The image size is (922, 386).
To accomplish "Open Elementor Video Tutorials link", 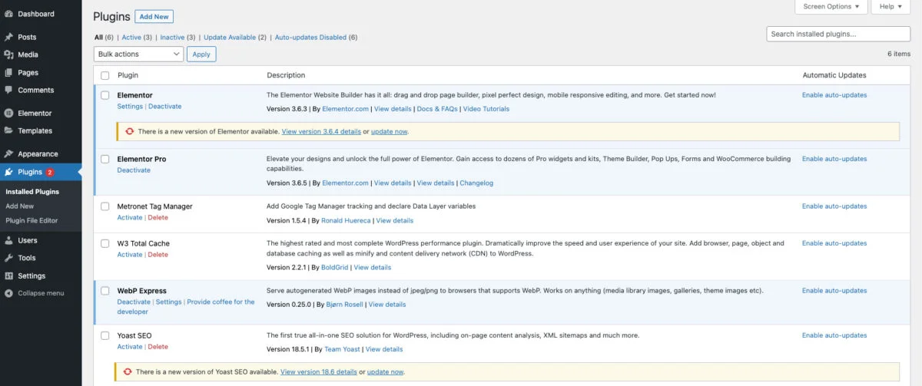I will pos(486,108).
